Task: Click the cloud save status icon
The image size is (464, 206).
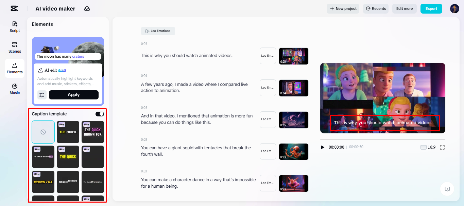Action: click(87, 8)
